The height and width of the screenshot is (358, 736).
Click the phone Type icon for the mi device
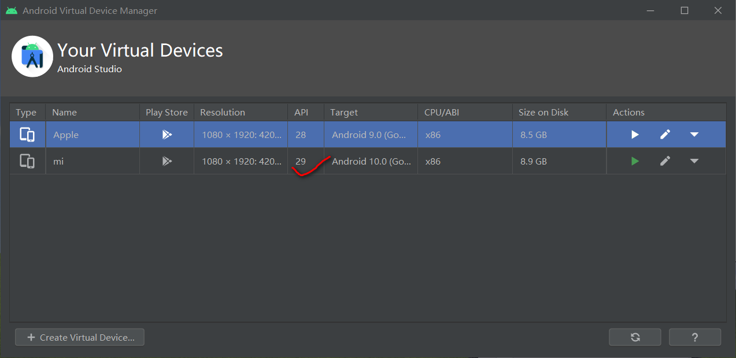pos(27,161)
